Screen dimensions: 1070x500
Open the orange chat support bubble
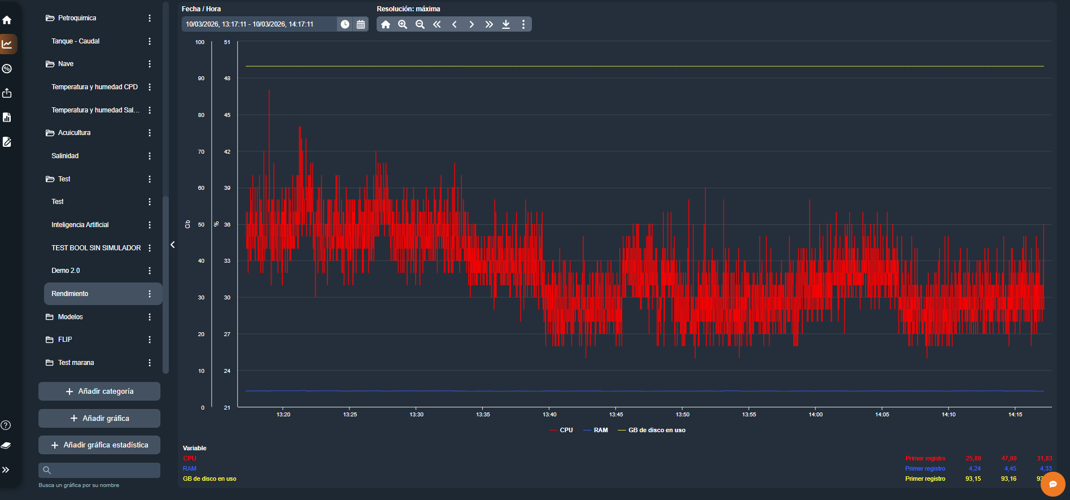pyautogui.click(x=1052, y=484)
